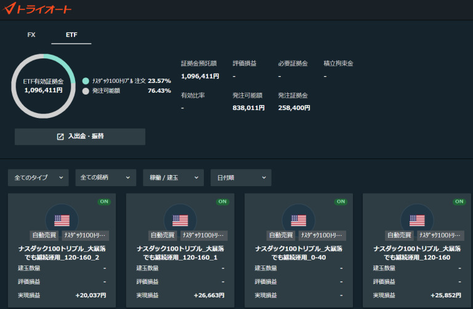Click 発注可能額 value 838,011円
Viewport: 473px width, 309px height.
[249, 108]
